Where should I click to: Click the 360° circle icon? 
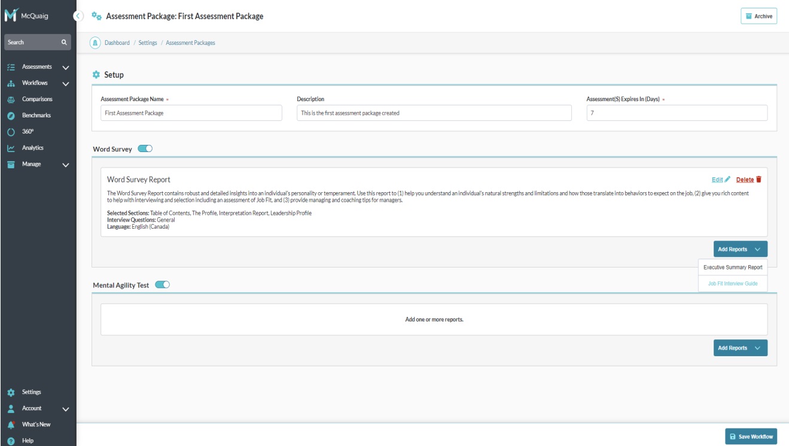[11, 132]
